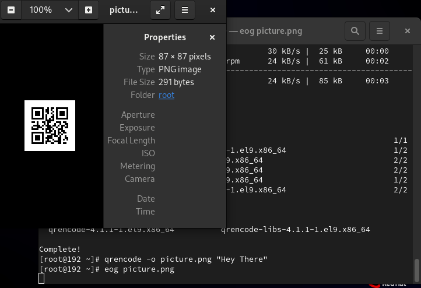Click the qrencode command line in terminal
The width and height of the screenshot is (421, 288).
tap(153, 259)
